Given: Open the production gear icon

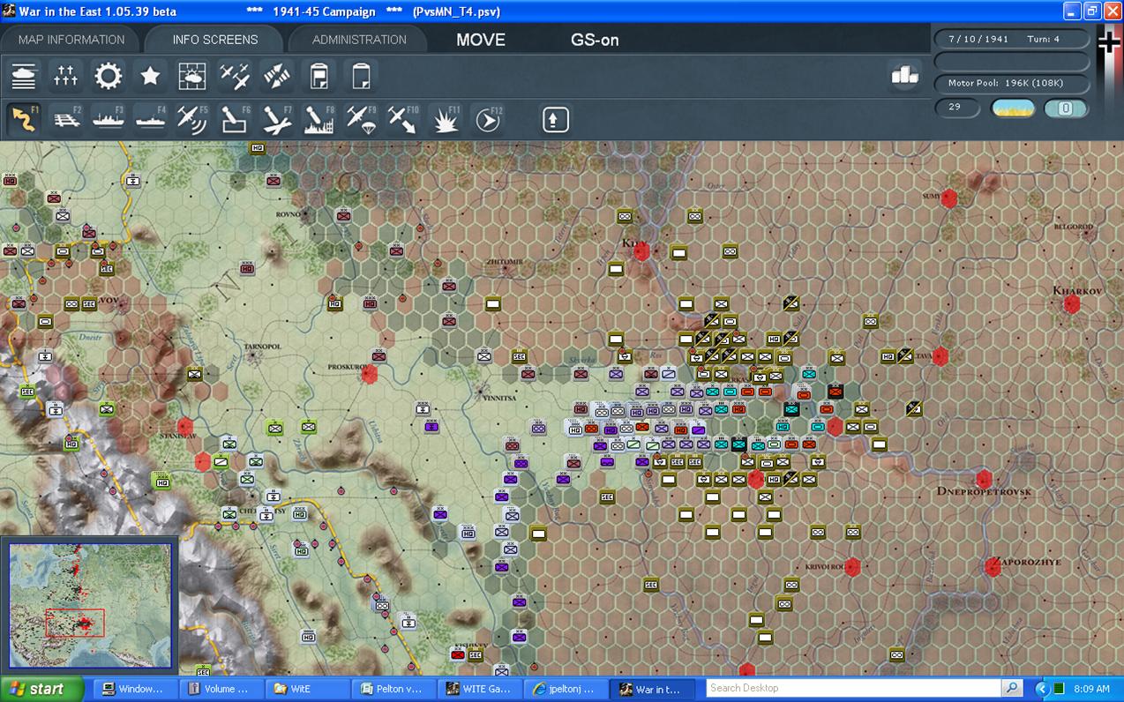Looking at the screenshot, I should (109, 77).
